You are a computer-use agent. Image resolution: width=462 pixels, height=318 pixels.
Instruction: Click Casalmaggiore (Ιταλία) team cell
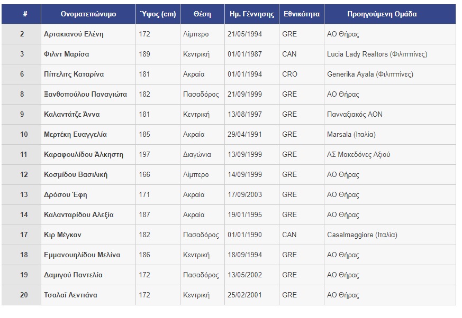pos(390,235)
